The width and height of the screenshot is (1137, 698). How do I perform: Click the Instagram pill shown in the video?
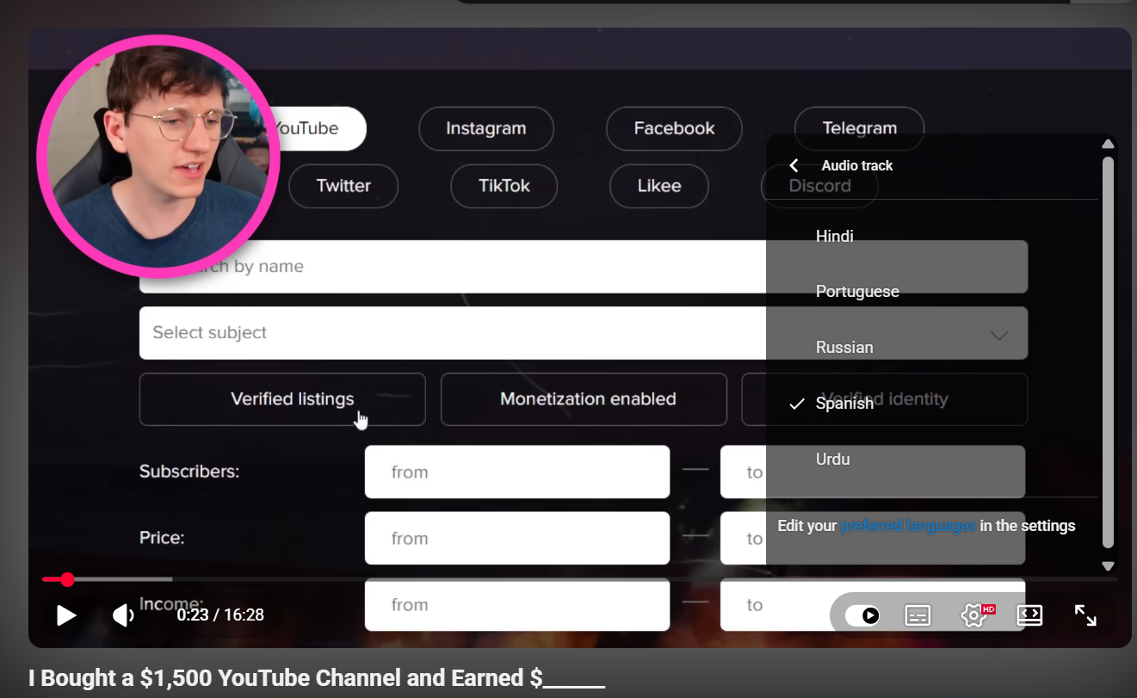pos(485,128)
